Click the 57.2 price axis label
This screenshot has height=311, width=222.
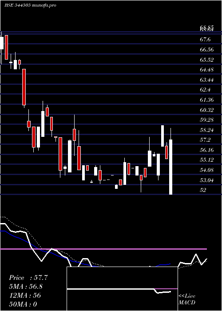coord(205,140)
